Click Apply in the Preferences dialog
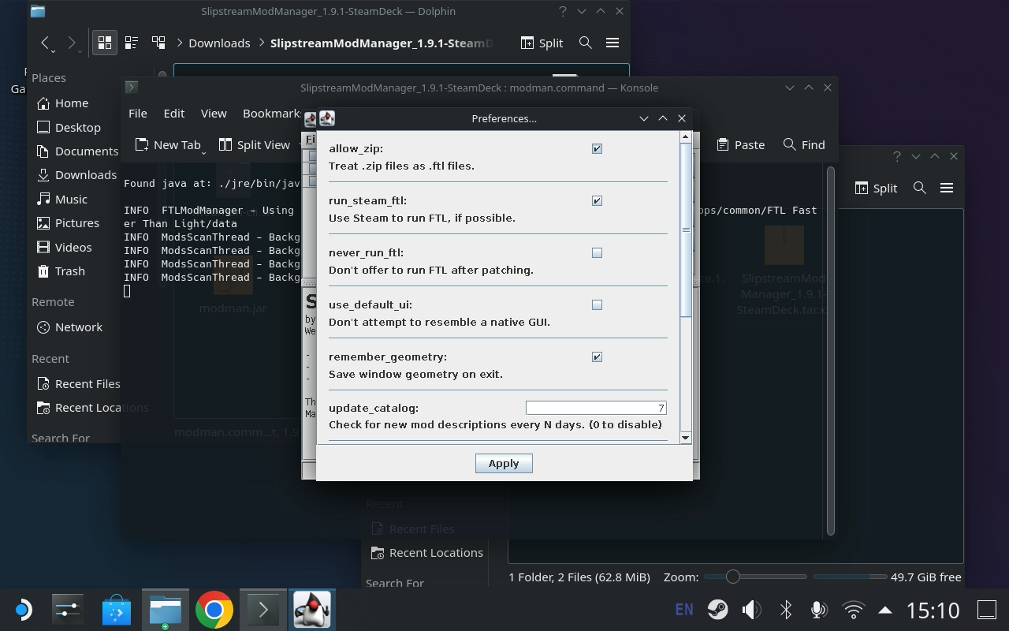Image resolution: width=1009 pixels, height=631 pixels. pyautogui.click(x=504, y=463)
